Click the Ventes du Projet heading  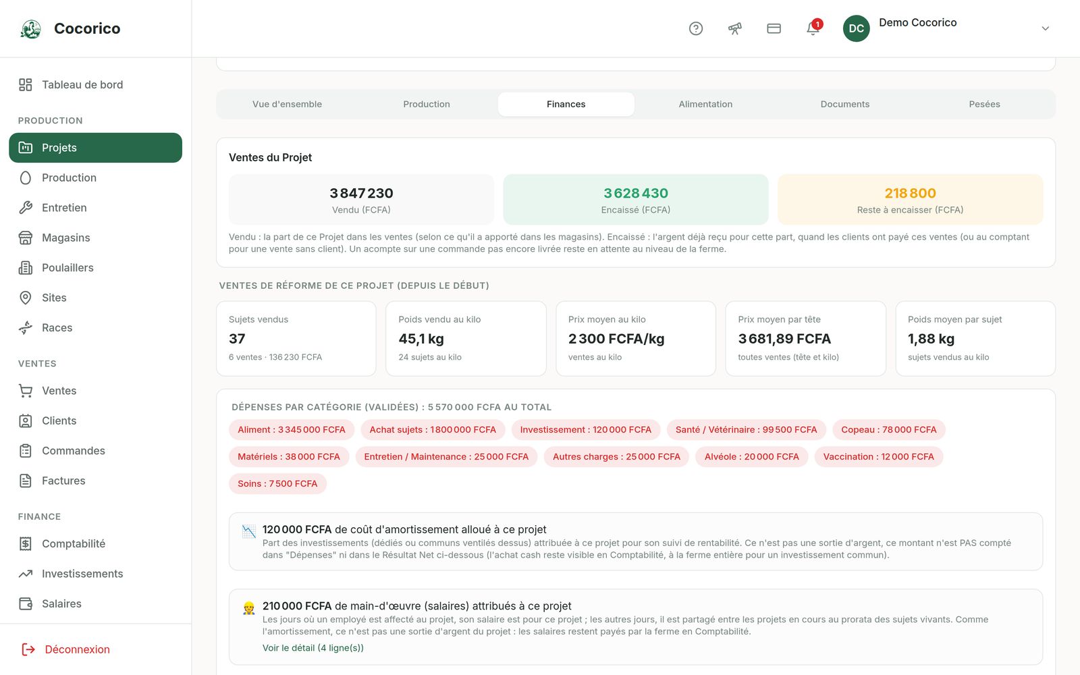point(270,157)
